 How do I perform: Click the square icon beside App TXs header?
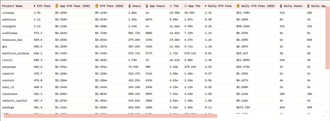click(x=185, y=6)
